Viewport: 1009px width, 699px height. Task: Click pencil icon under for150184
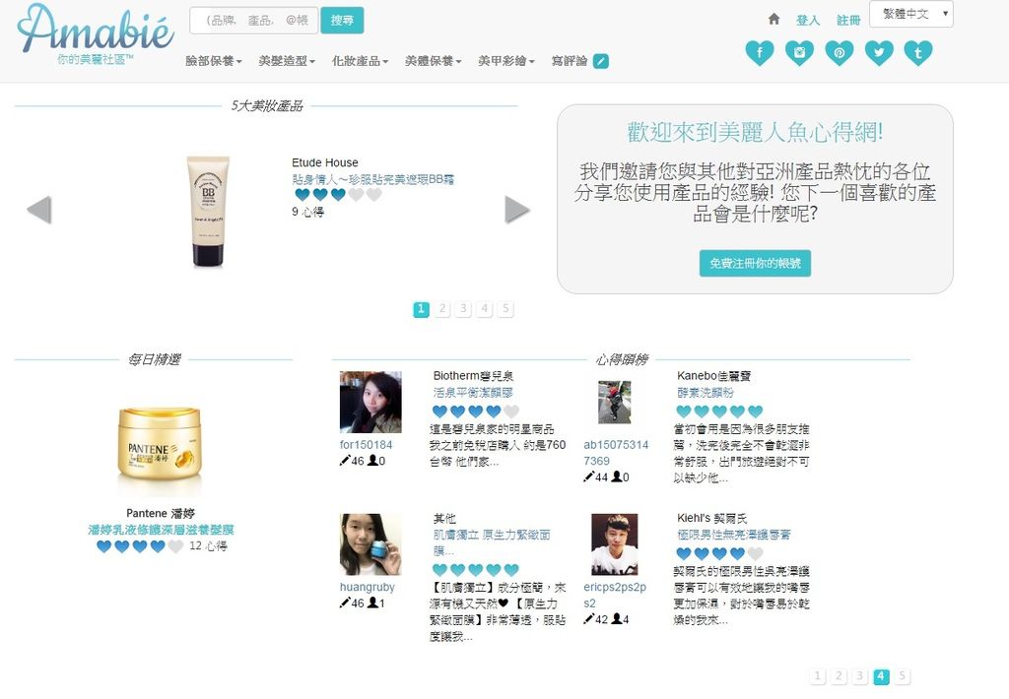click(345, 461)
